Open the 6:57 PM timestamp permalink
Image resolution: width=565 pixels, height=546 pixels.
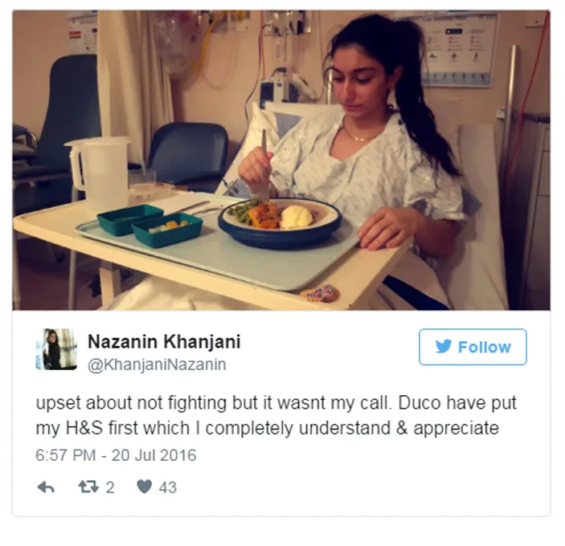click(66, 455)
